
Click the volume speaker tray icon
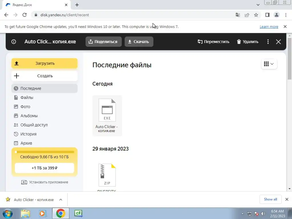pos(263,214)
